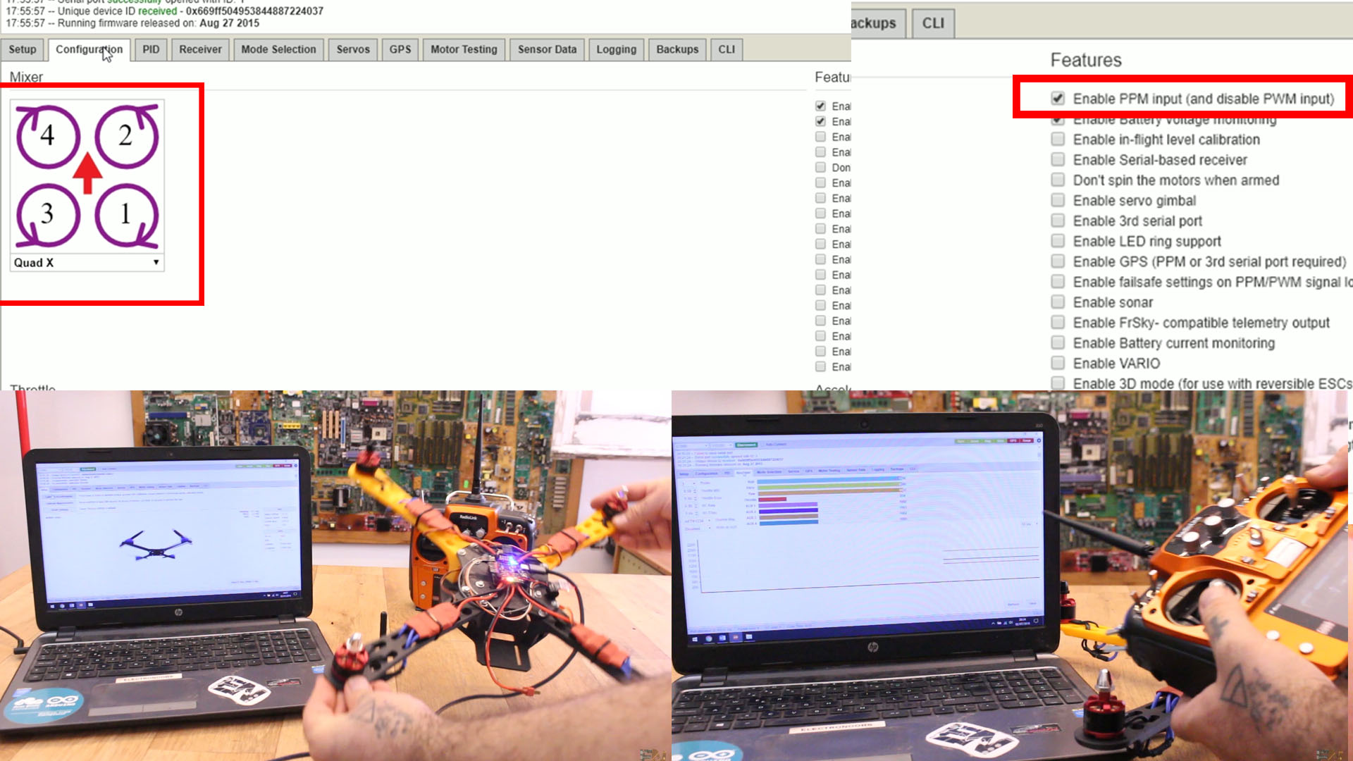Enable Serial-based receiver checkbox

pyautogui.click(x=1058, y=160)
